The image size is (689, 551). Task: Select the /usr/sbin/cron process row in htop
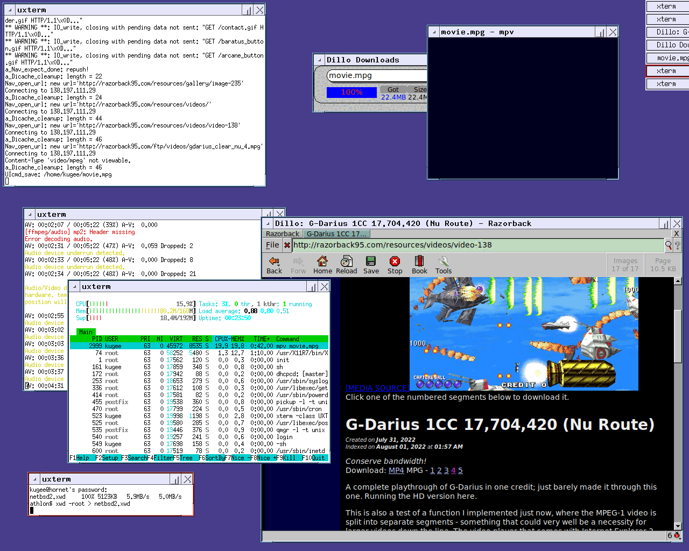199,409
